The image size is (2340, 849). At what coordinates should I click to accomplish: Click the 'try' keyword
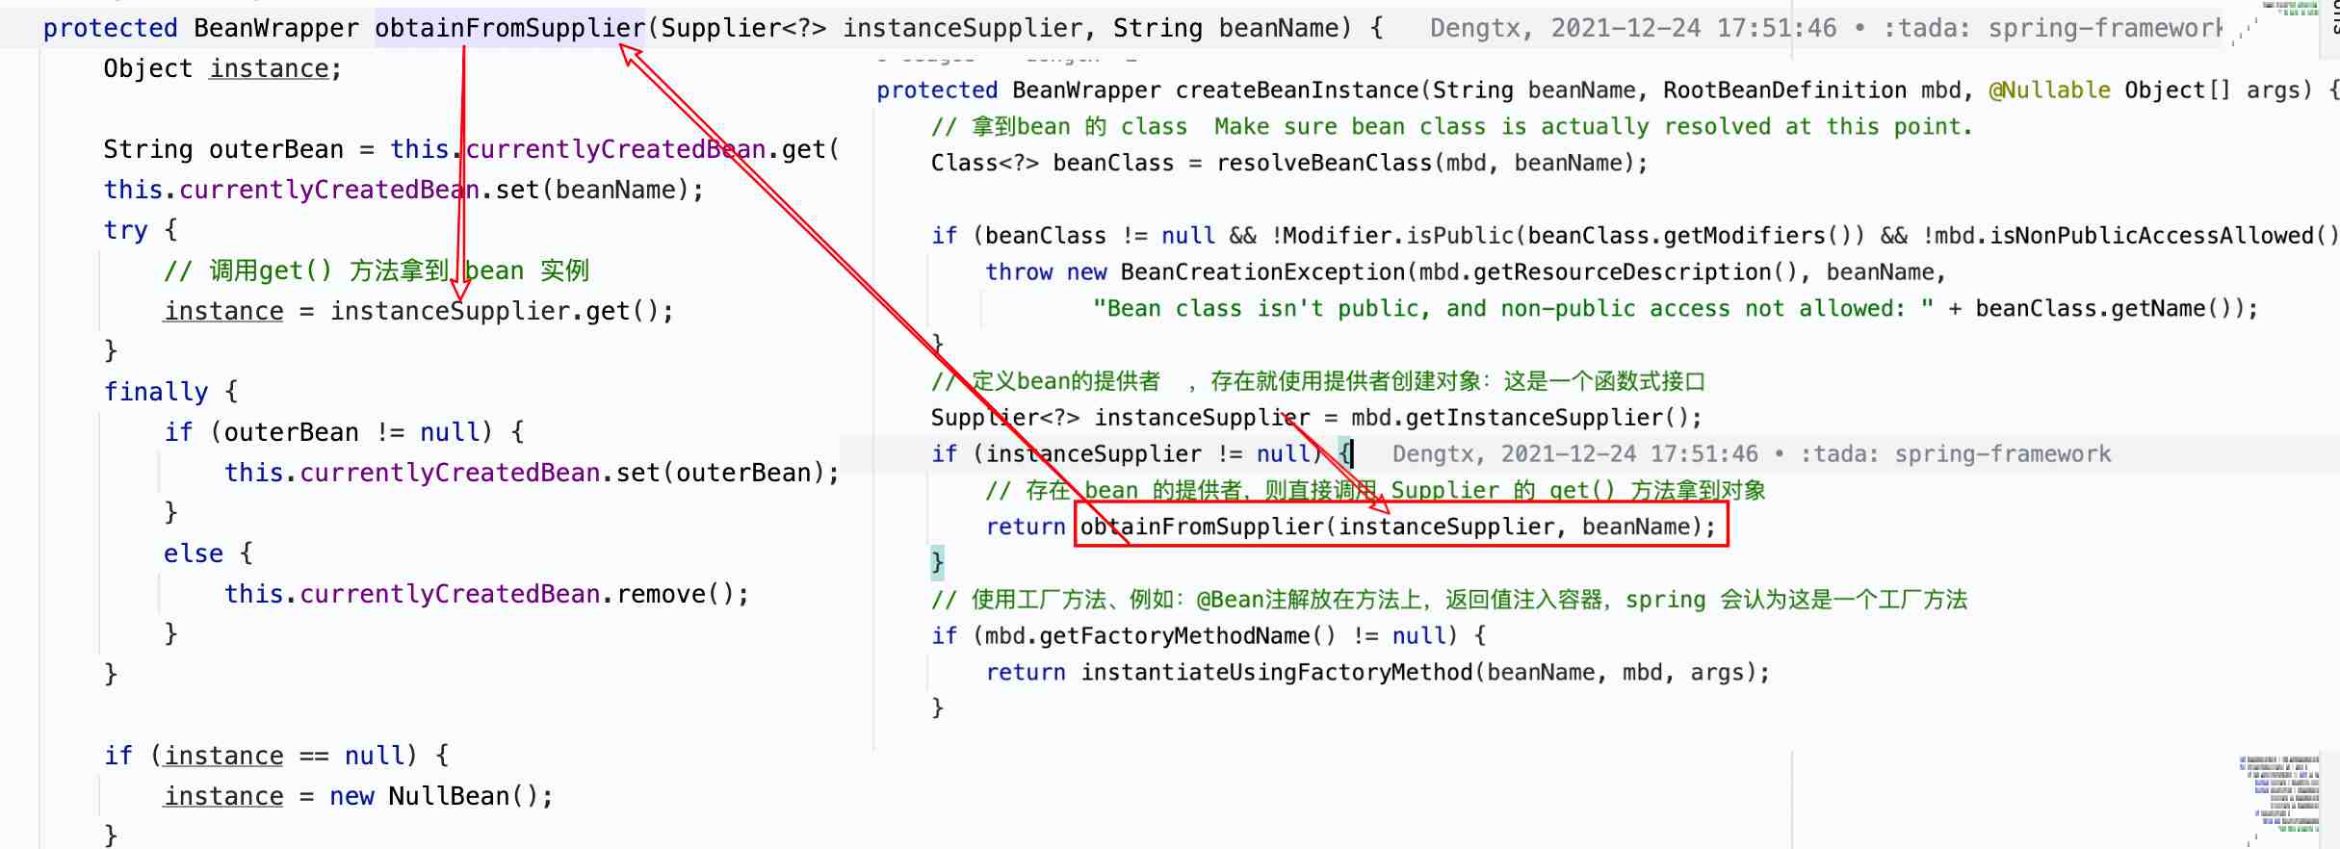[126, 230]
